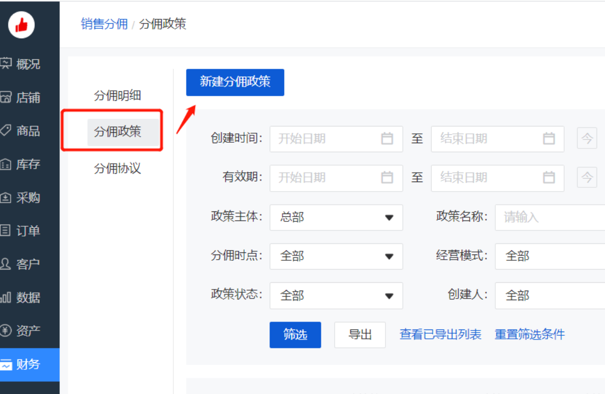
Task: Click the thumbs-up logo at top left
Action: [22, 25]
